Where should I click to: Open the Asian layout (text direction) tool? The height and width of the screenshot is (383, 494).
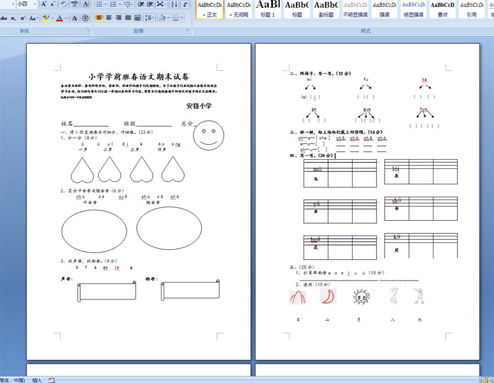coord(161,4)
